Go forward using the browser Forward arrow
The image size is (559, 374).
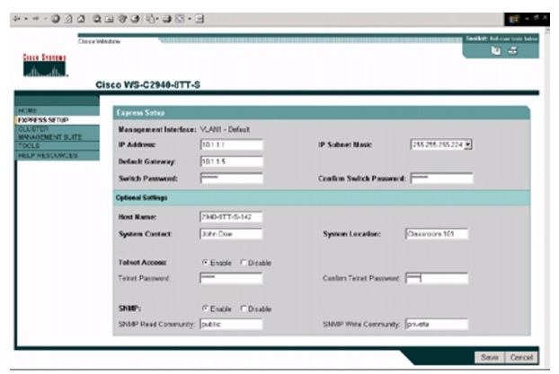(36, 19)
